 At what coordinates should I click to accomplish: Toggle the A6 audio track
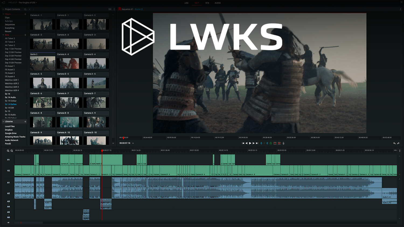point(8,217)
